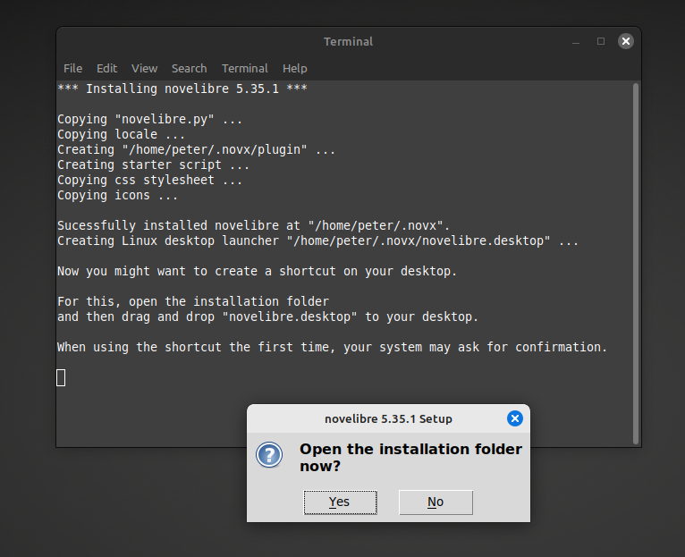685x557 pixels.
Task: Click 'When using the shortcut the first time' line
Action: (332, 347)
